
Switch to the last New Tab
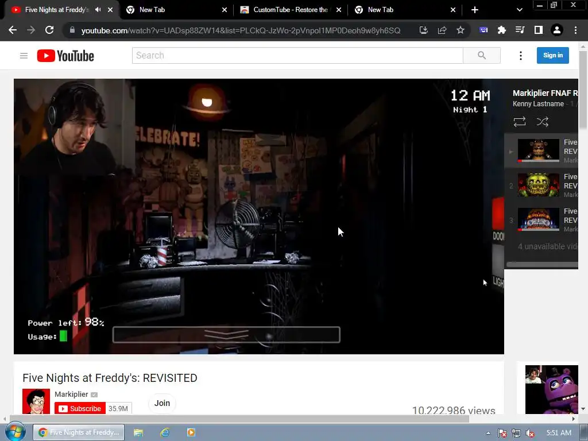click(x=405, y=10)
